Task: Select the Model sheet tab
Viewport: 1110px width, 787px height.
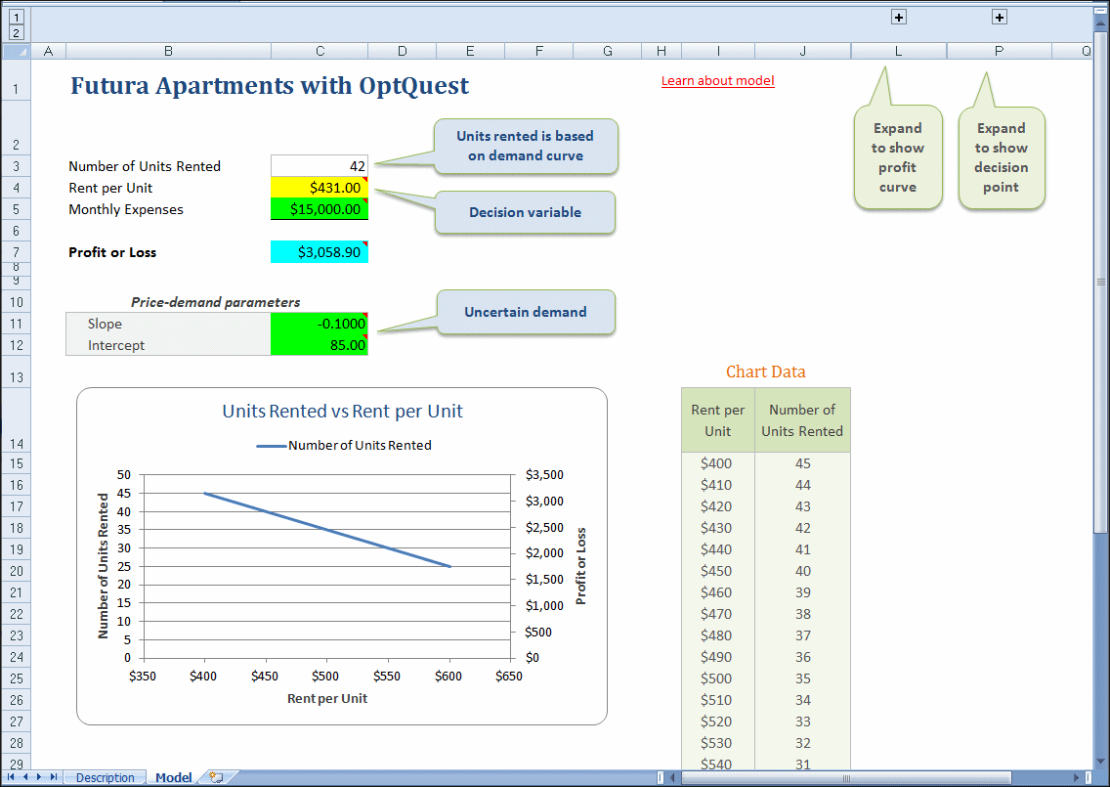Action: point(173,778)
